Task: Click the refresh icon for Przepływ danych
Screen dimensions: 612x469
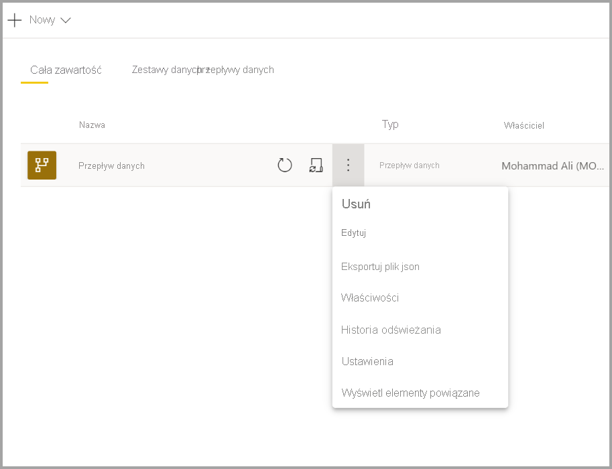Action: pos(284,165)
